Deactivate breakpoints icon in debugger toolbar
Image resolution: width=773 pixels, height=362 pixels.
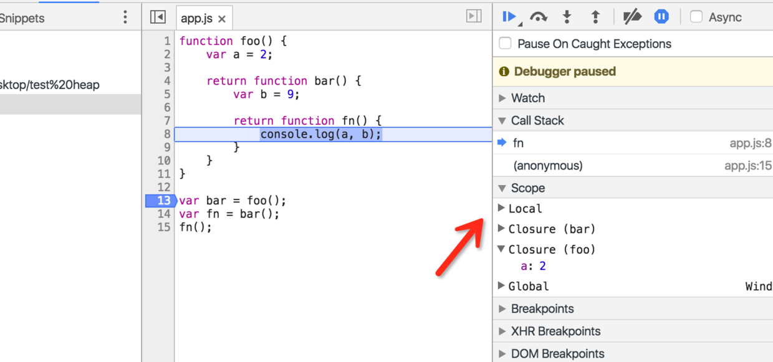click(632, 17)
